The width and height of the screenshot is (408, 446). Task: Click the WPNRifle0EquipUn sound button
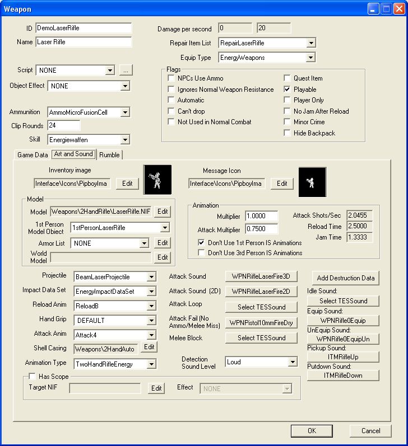pos(343,339)
